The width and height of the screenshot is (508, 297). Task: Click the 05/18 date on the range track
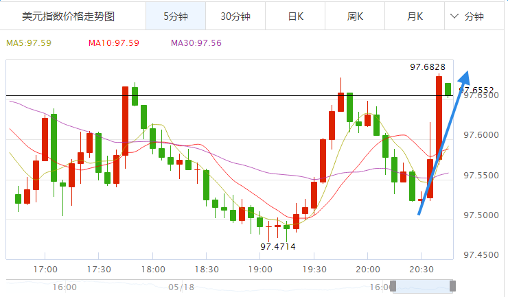(x=180, y=287)
